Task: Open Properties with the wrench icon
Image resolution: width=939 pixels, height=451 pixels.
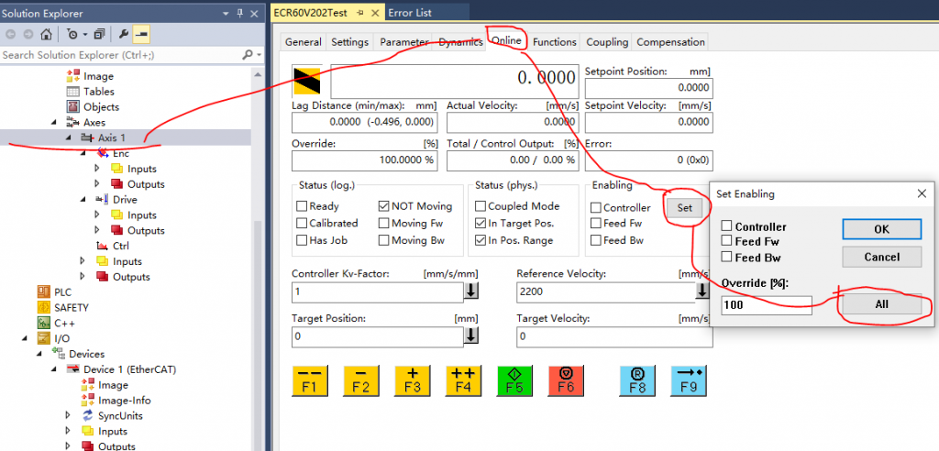Action: click(124, 35)
